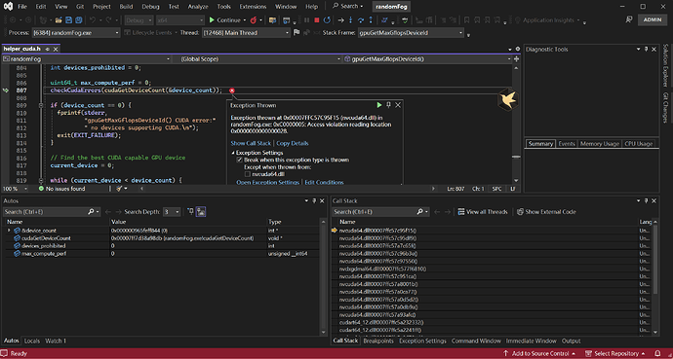Open the Stack Frame dropdown

click(411, 32)
